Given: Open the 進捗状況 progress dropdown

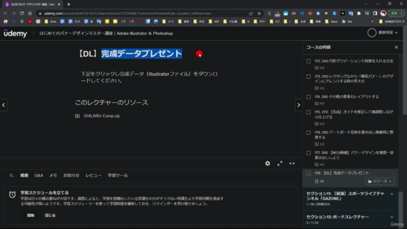Looking at the screenshot, I should (x=388, y=32).
